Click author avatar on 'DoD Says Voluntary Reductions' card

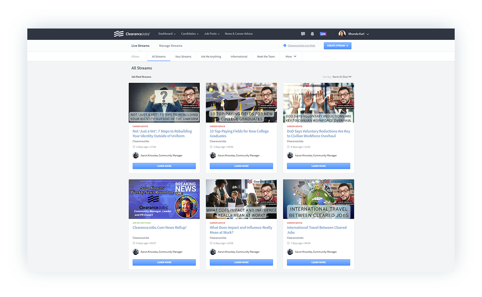tap(290, 155)
